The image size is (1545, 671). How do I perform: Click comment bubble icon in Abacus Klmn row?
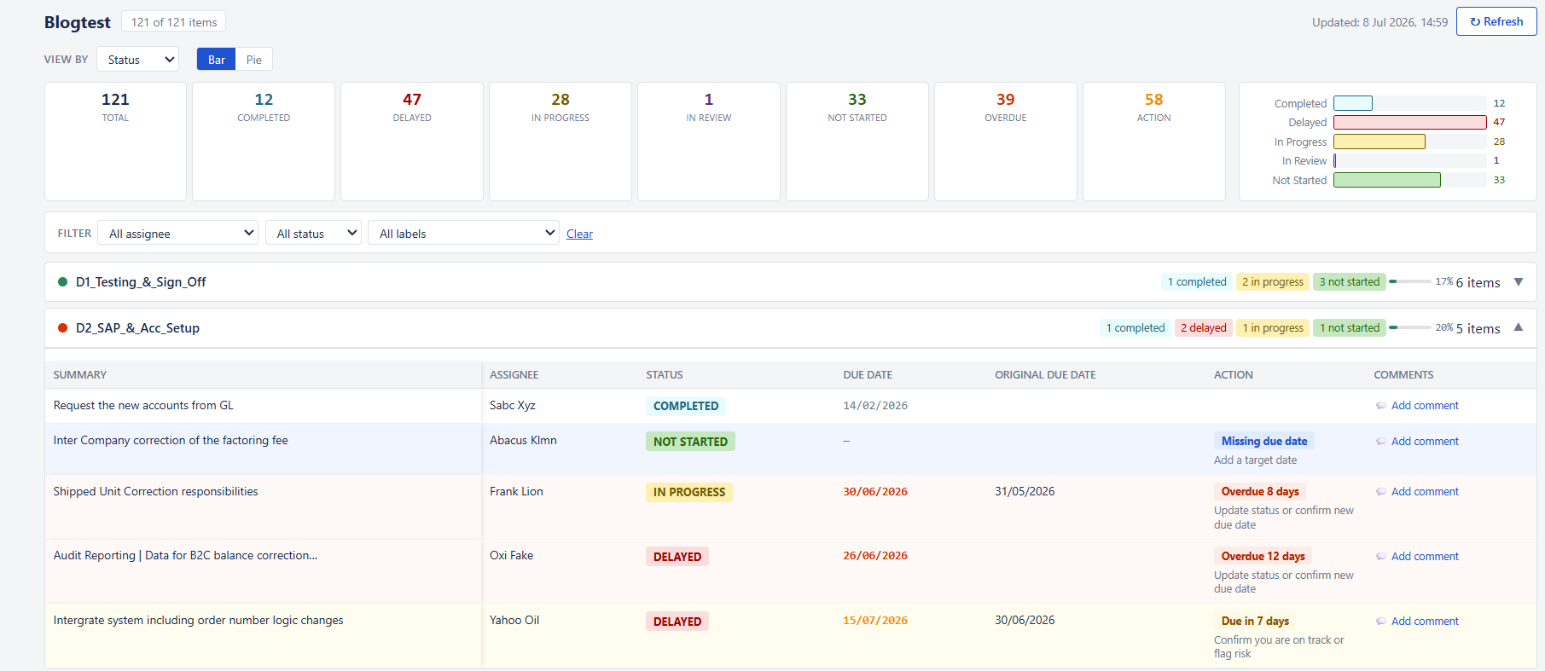[x=1381, y=442]
